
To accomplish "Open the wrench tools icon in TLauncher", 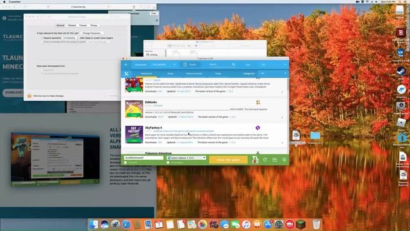I will point(126,74).
